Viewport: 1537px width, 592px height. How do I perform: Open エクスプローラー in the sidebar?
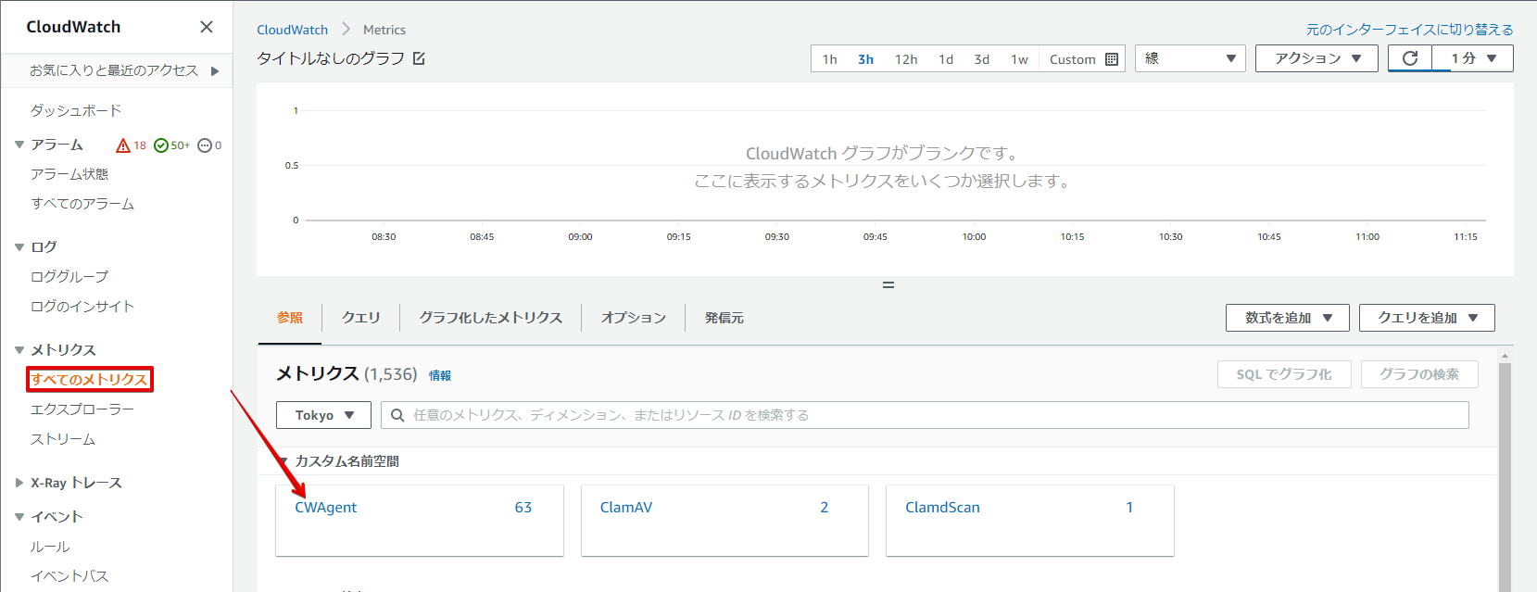click(x=82, y=409)
